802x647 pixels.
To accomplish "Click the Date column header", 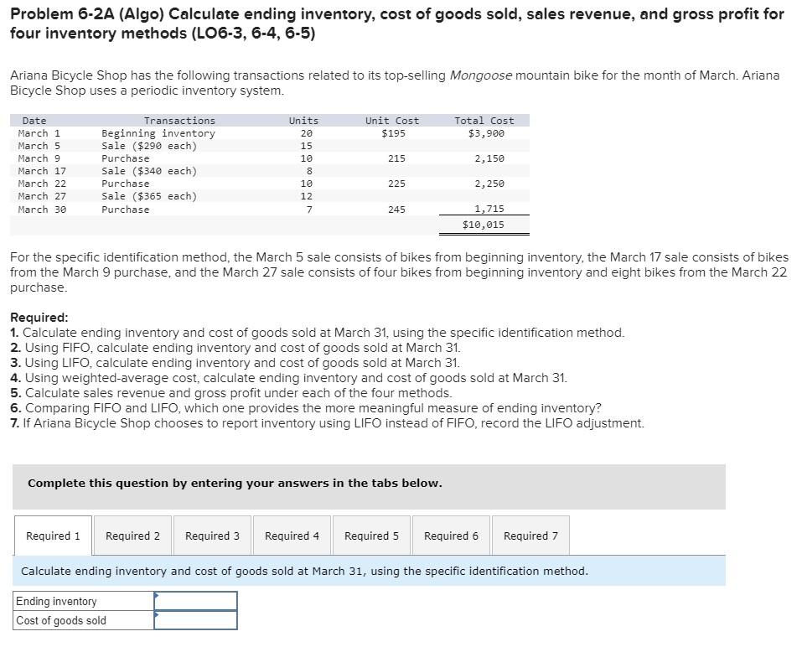I will [x=34, y=121].
